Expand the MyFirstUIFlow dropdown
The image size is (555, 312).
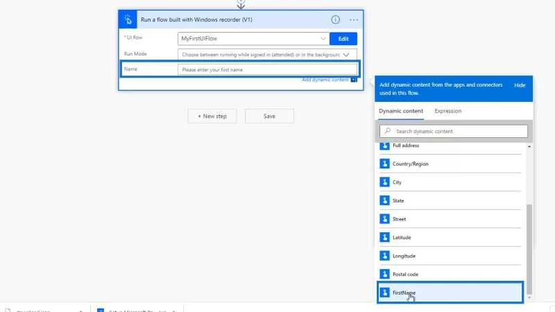(323, 39)
